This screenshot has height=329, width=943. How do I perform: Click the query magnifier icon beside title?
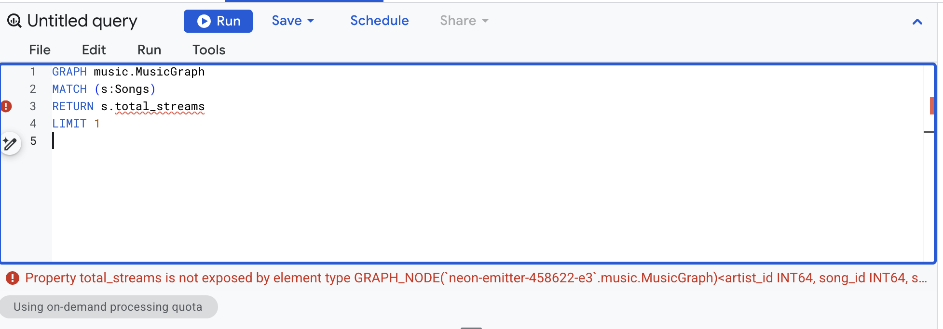14,21
